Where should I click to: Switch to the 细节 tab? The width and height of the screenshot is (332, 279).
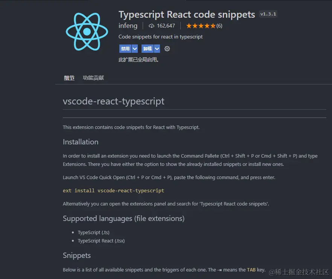[x=69, y=78]
